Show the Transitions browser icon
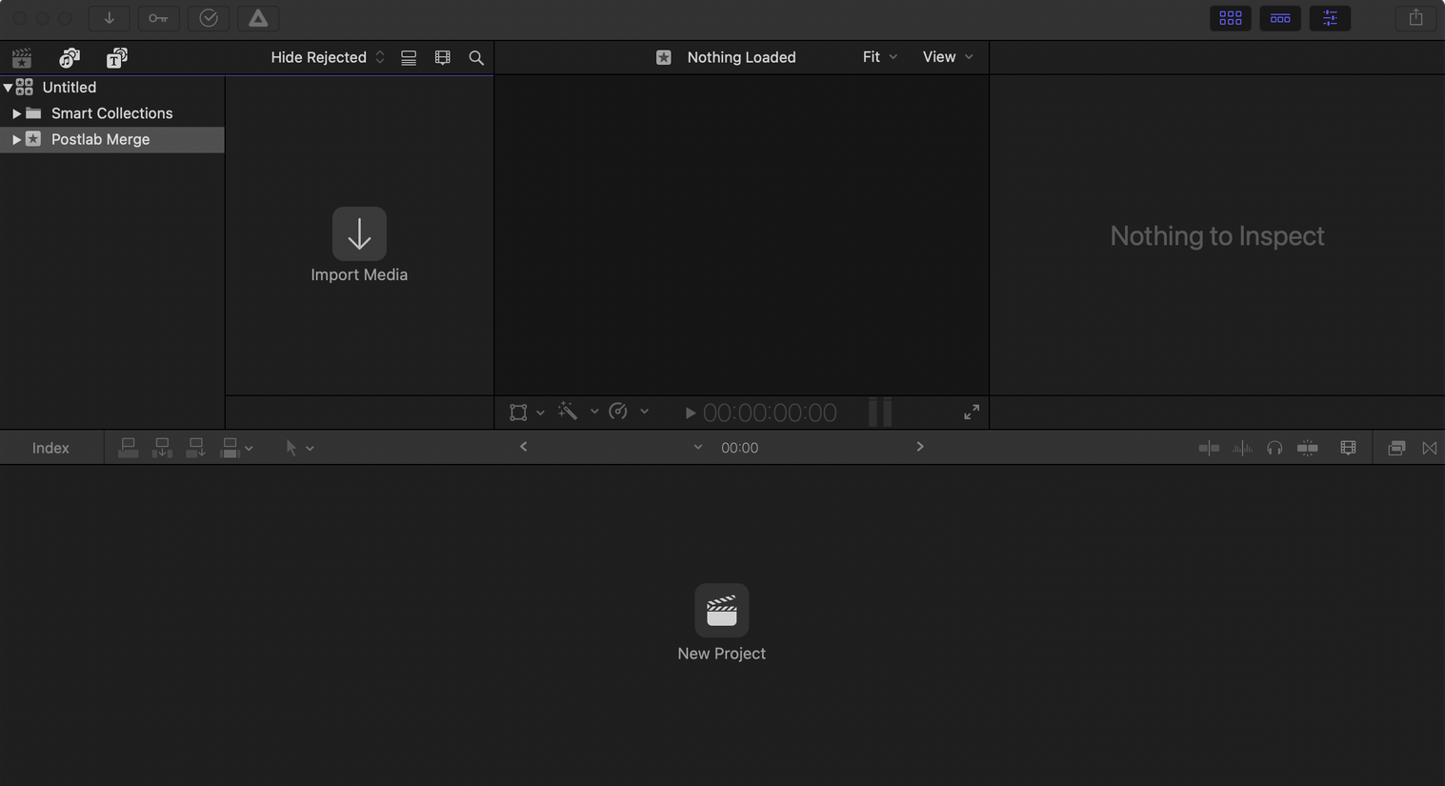Image resolution: width=1445 pixels, height=786 pixels. tap(1430, 448)
